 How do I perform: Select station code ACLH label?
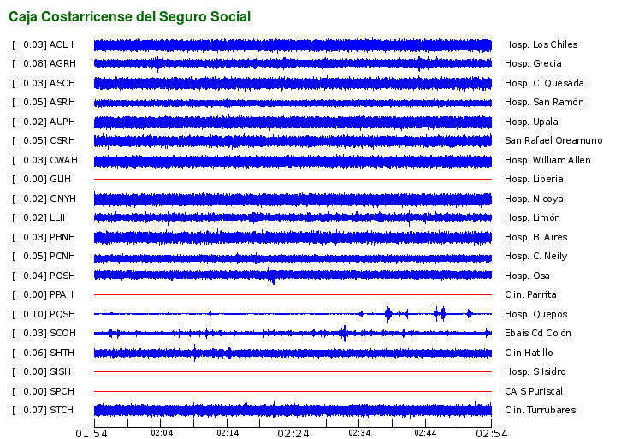coord(62,44)
